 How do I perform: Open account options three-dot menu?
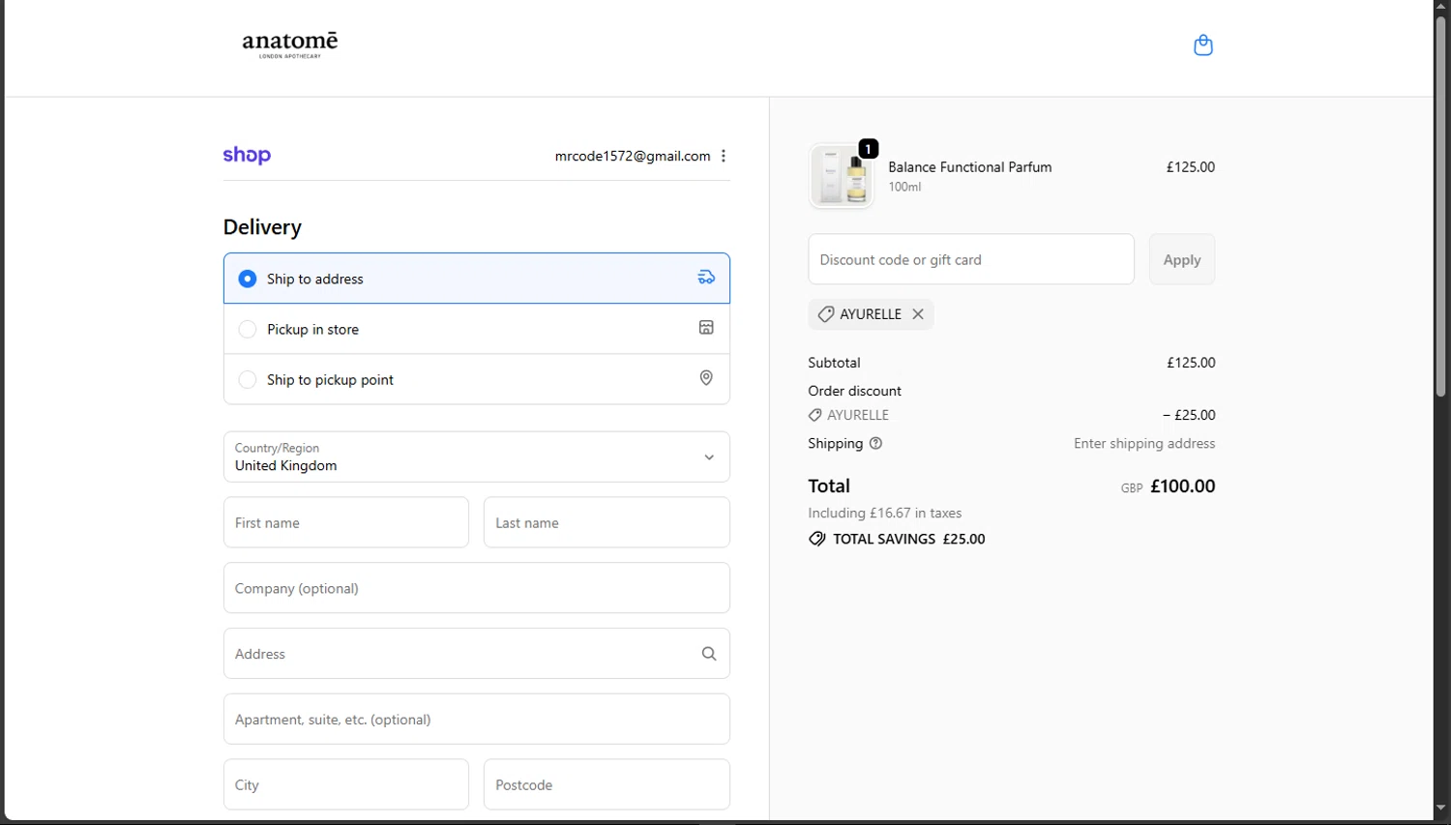tap(724, 156)
